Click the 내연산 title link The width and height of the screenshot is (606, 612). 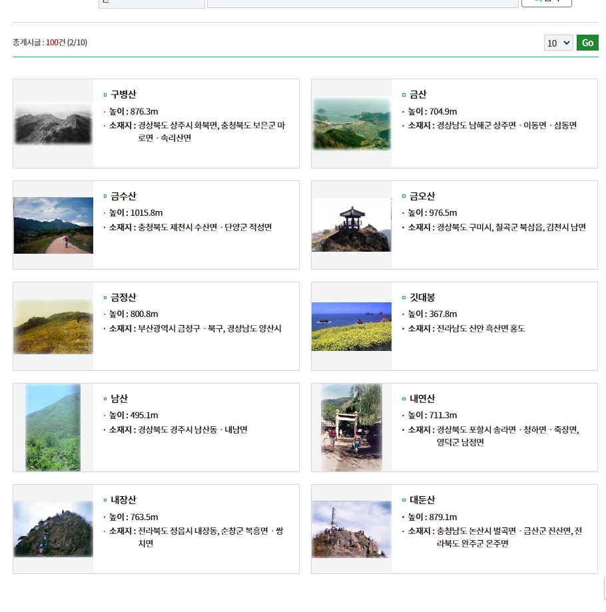(422, 398)
